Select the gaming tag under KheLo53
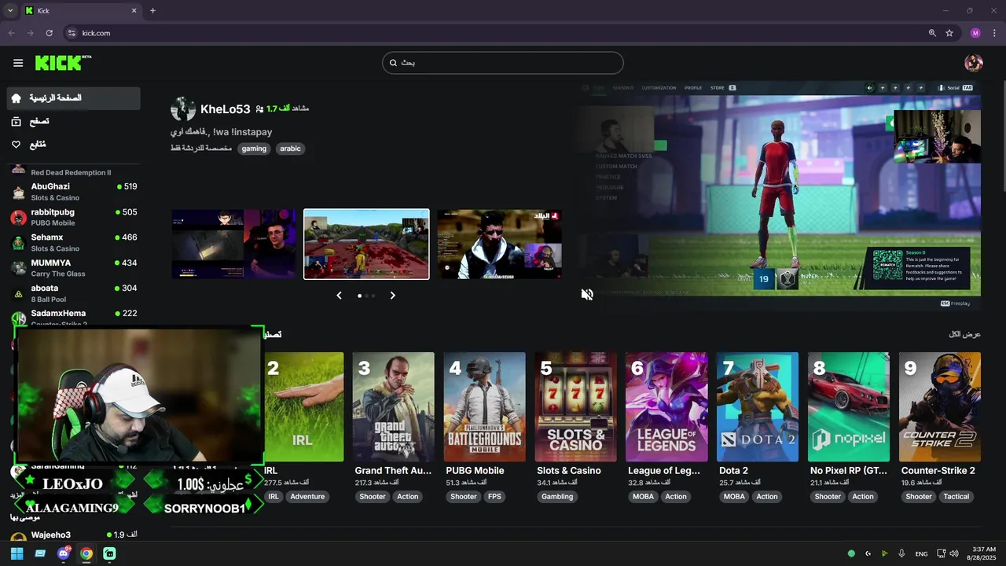Screen dimensions: 1006x566 tap(254, 149)
